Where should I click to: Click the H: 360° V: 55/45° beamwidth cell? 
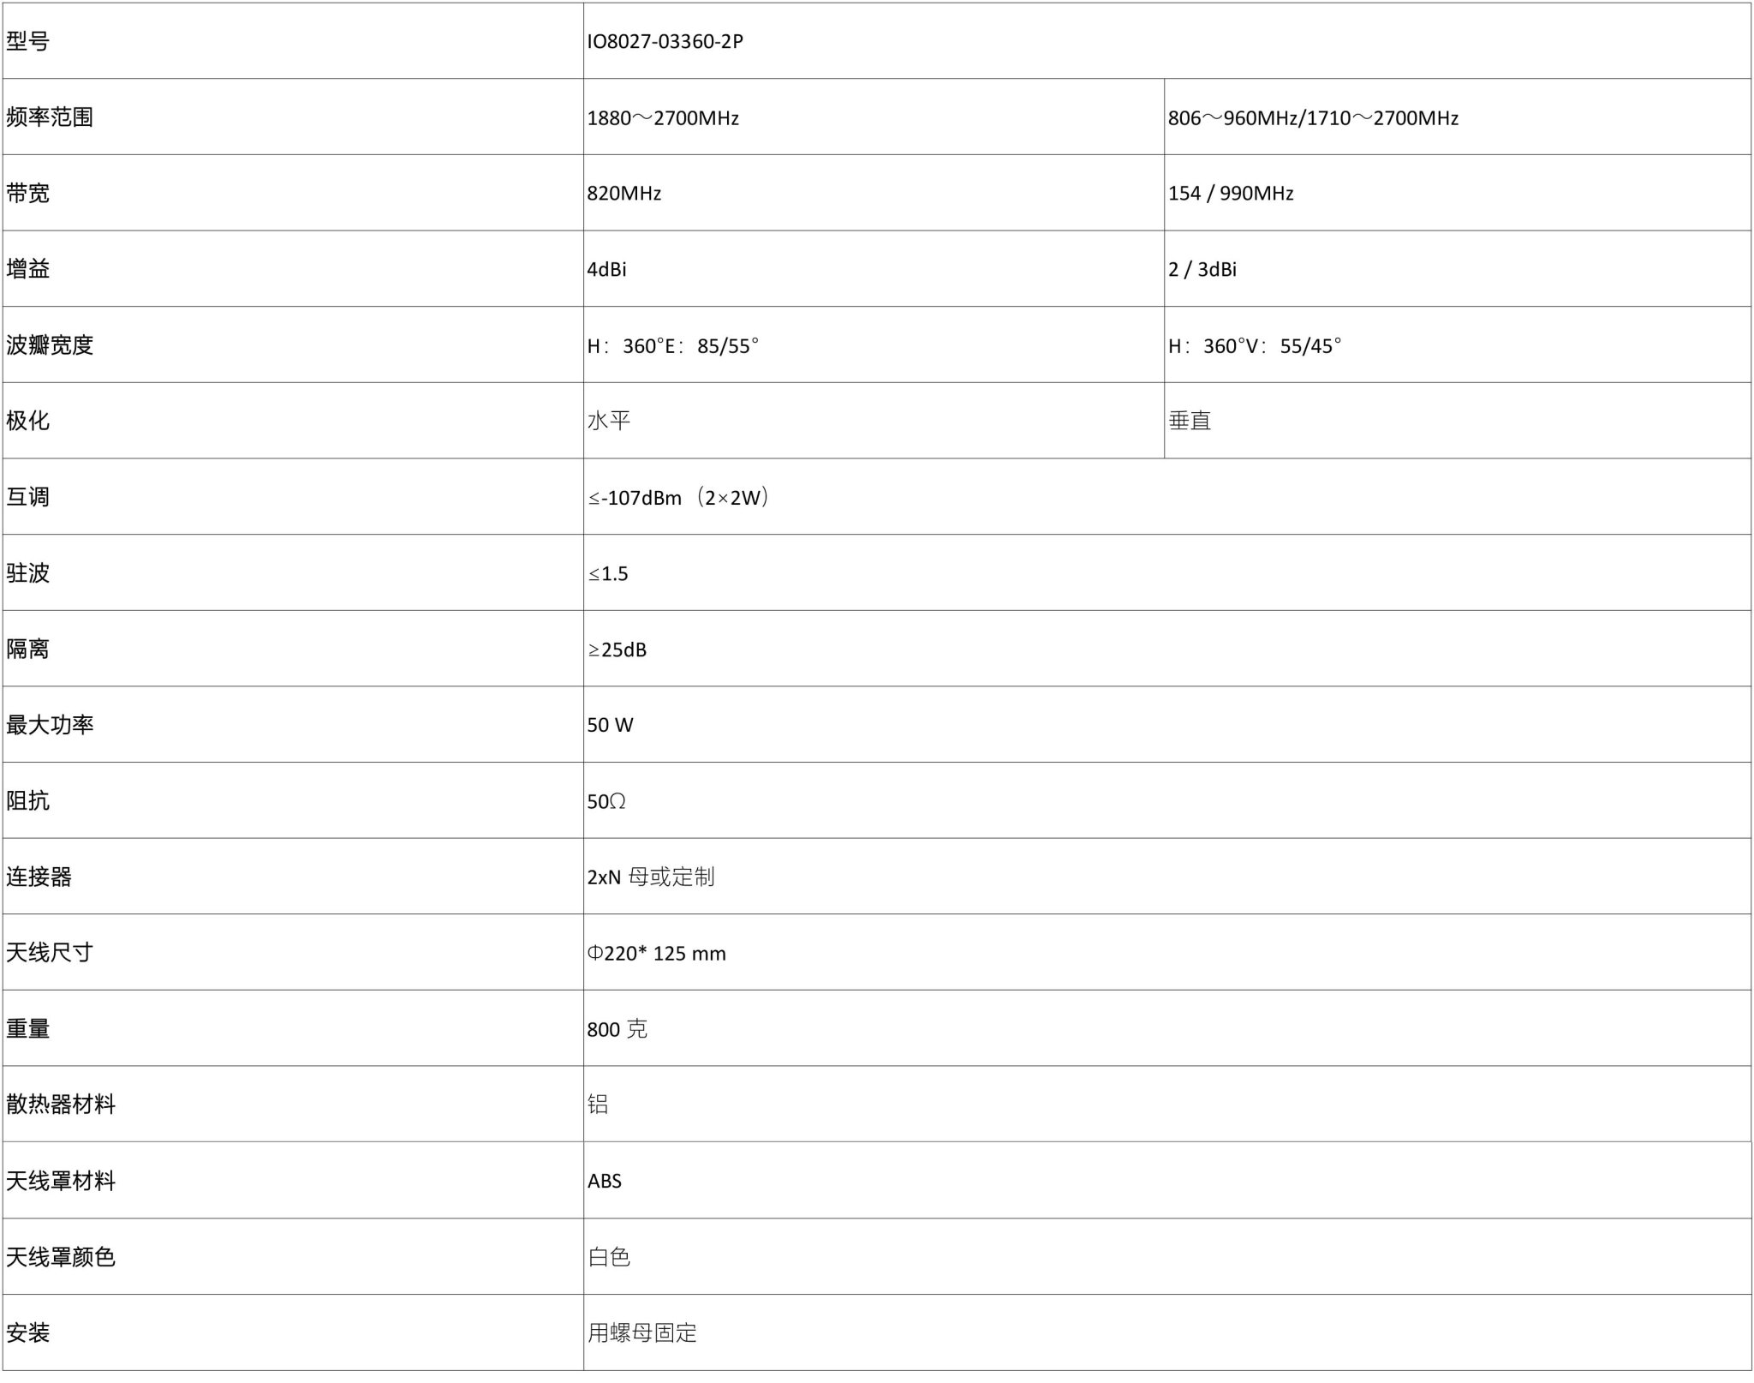[x=1255, y=345]
